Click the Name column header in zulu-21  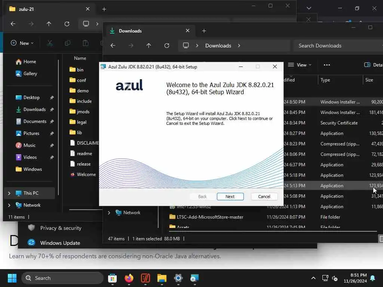pos(80,58)
